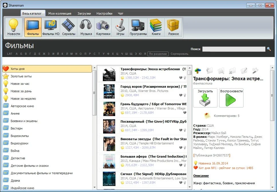Toggle heart favorite on Город воров

180,95
